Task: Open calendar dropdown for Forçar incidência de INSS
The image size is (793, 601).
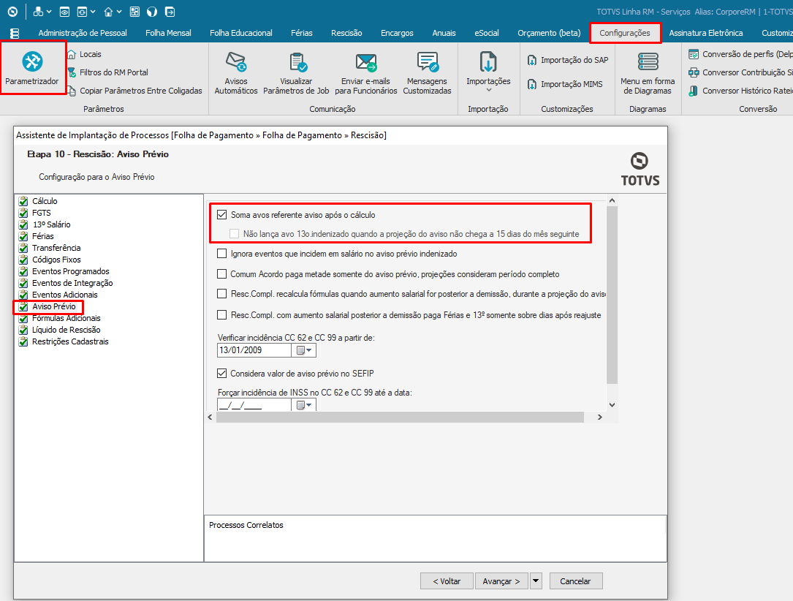Action: click(x=304, y=405)
